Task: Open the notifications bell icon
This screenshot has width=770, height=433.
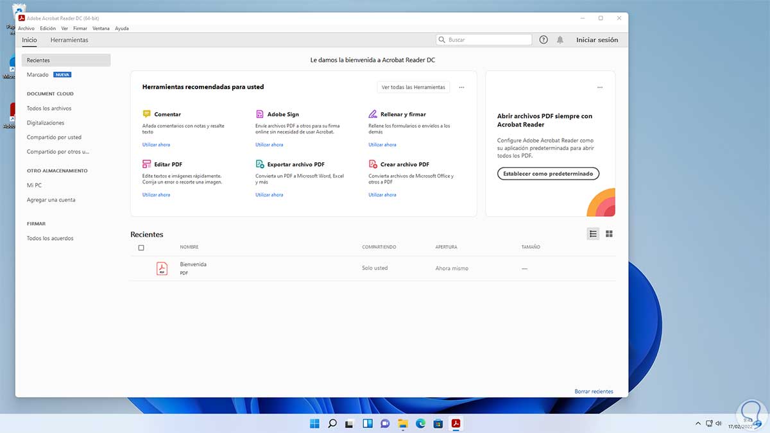Action: tap(560, 40)
